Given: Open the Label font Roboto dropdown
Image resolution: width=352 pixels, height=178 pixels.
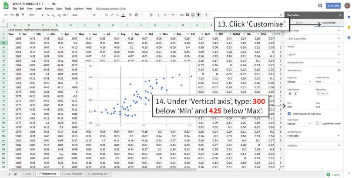Looking at the screenshot, I should click(299, 82).
